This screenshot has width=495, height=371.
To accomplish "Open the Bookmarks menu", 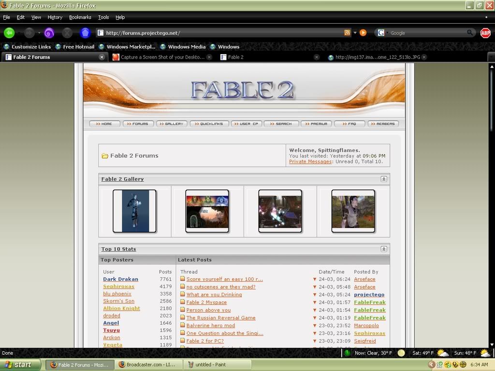I will [x=80, y=17].
